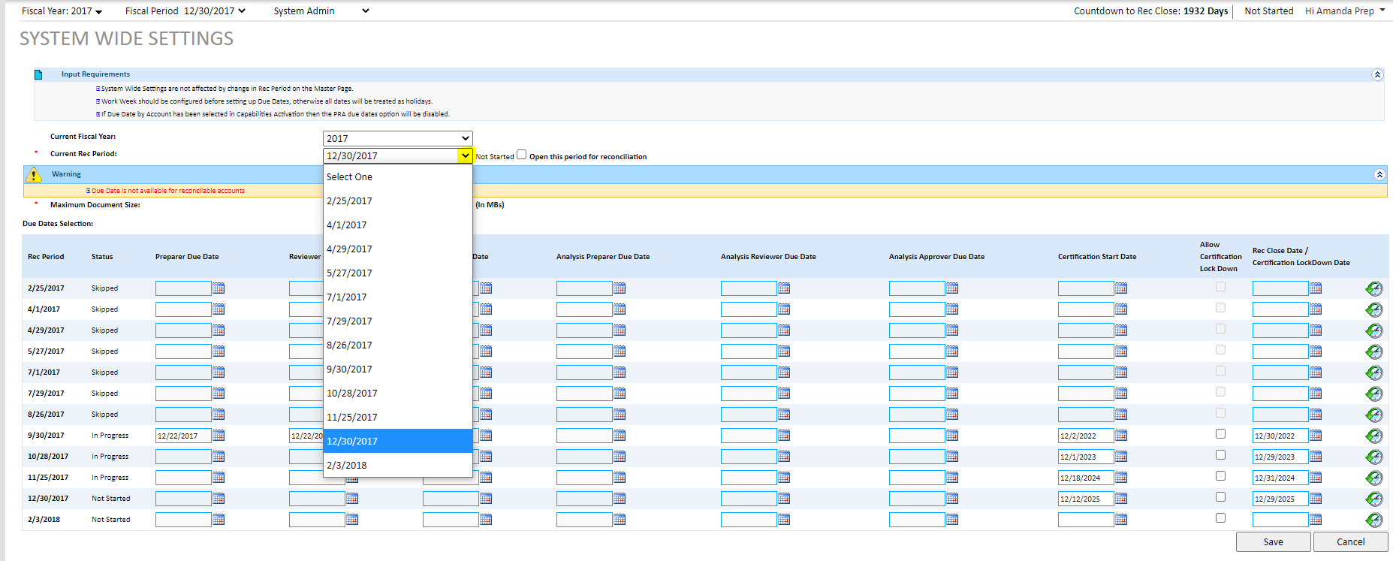Click the Cancel button

click(1350, 541)
